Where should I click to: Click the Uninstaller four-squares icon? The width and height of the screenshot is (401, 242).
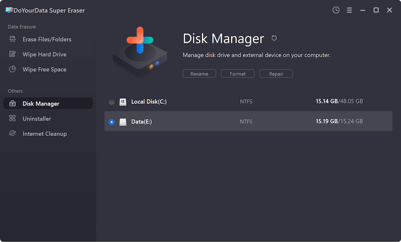[13, 118]
